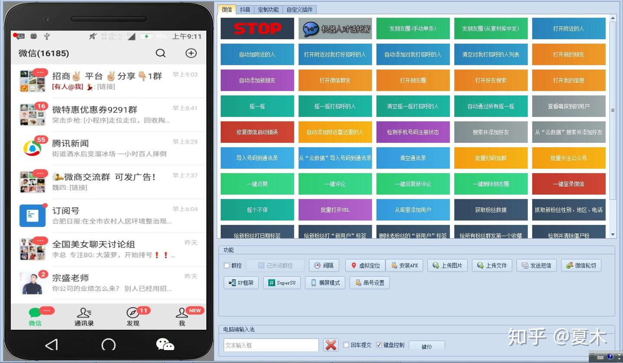Click the 检测手机号码注册状态 tile

[x=413, y=132]
